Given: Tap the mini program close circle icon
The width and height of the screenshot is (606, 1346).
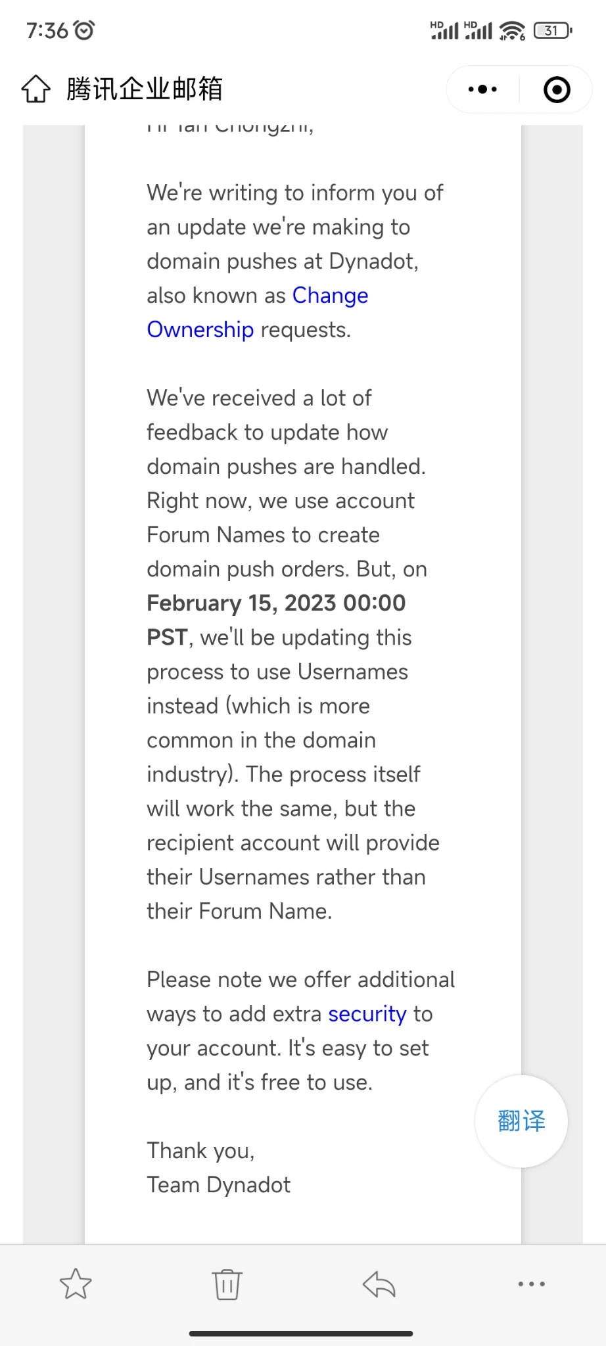Looking at the screenshot, I should click(557, 89).
